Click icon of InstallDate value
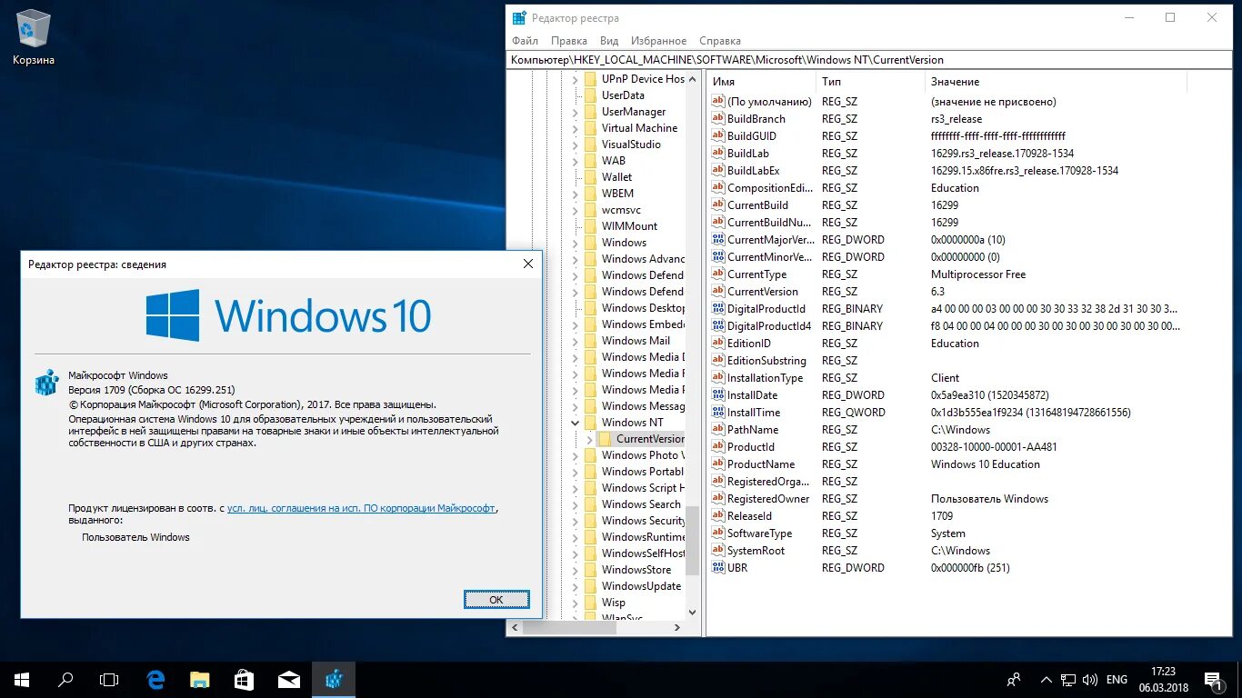1242x698 pixels. 718,395
